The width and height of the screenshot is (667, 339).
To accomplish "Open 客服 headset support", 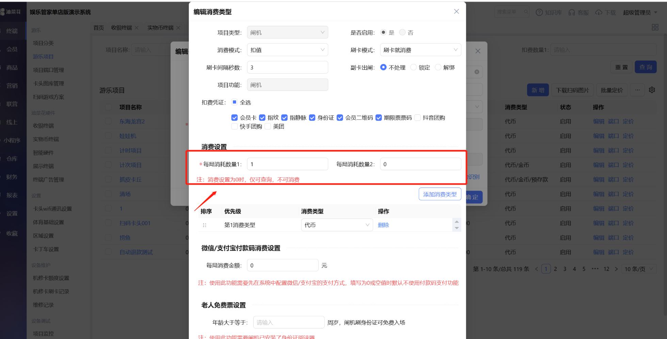I will 572,12.
